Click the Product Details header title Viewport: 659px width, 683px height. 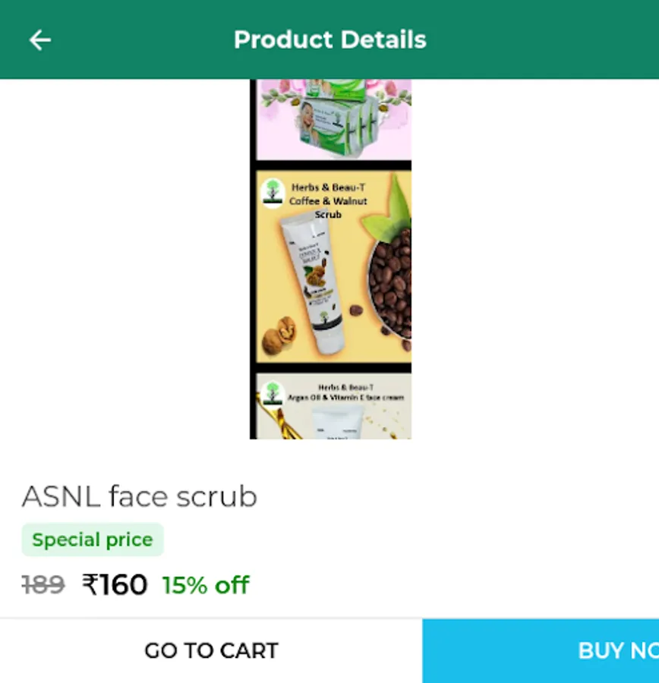329,39
